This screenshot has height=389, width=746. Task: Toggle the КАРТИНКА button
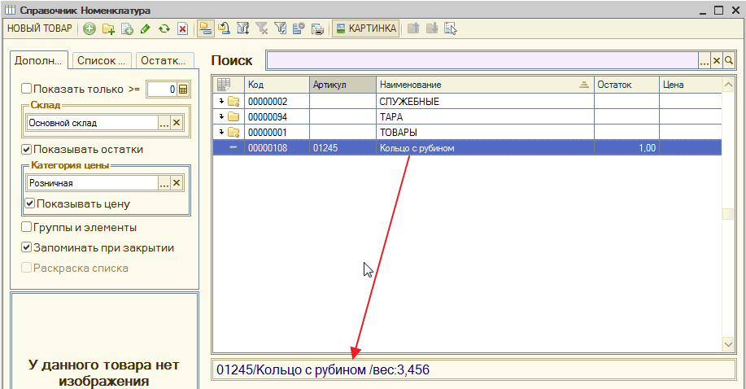click(x=366, y=28)
